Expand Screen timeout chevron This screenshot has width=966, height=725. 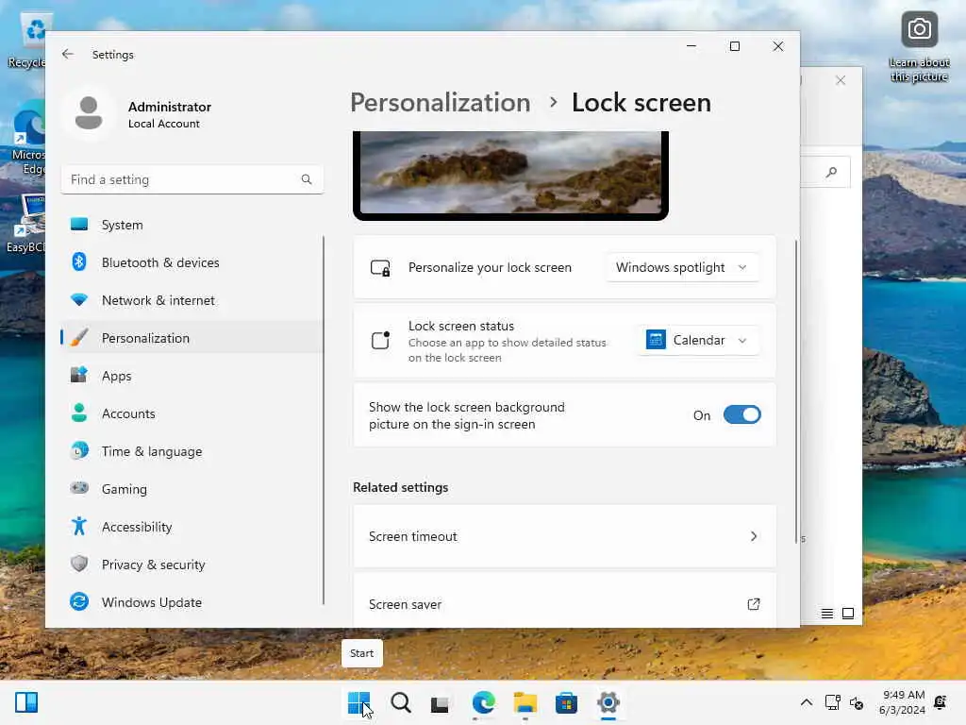753,536
